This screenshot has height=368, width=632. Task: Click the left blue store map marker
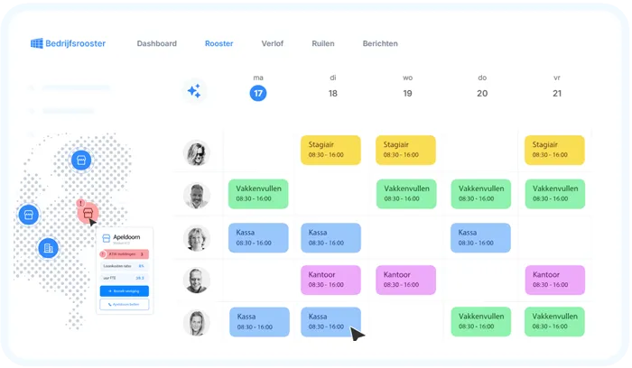(28, 215)
